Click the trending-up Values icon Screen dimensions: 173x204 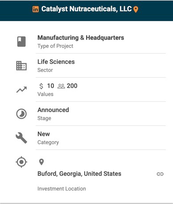tap(21, 90)
